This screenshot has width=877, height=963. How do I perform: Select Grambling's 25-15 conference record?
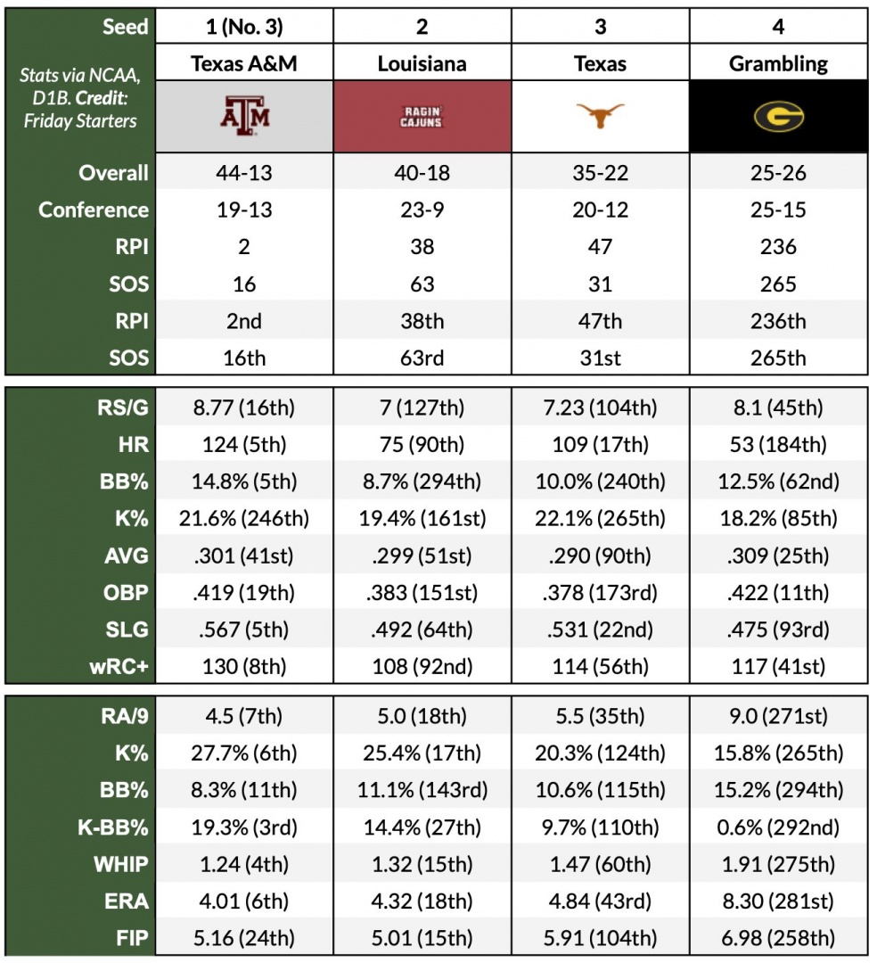[778, 210]
